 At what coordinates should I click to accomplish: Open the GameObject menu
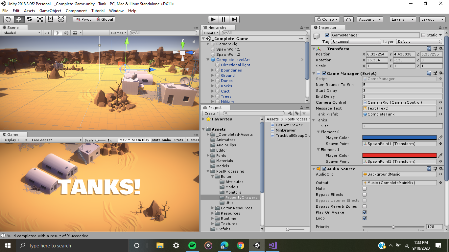coord(50,10)
